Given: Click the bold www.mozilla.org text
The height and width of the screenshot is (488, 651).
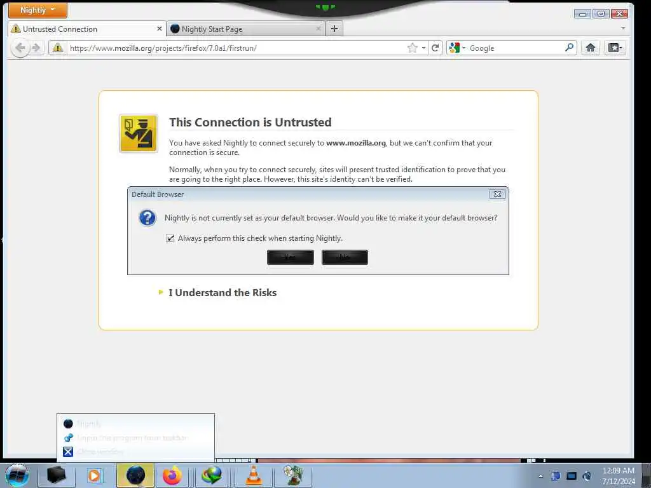Looking at the screenshot, I should [x=356, y=143].
